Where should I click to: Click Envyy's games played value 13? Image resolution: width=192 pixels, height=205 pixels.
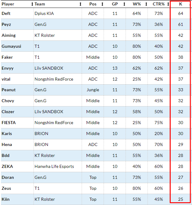pyautogui.click(x=115, y=68)
